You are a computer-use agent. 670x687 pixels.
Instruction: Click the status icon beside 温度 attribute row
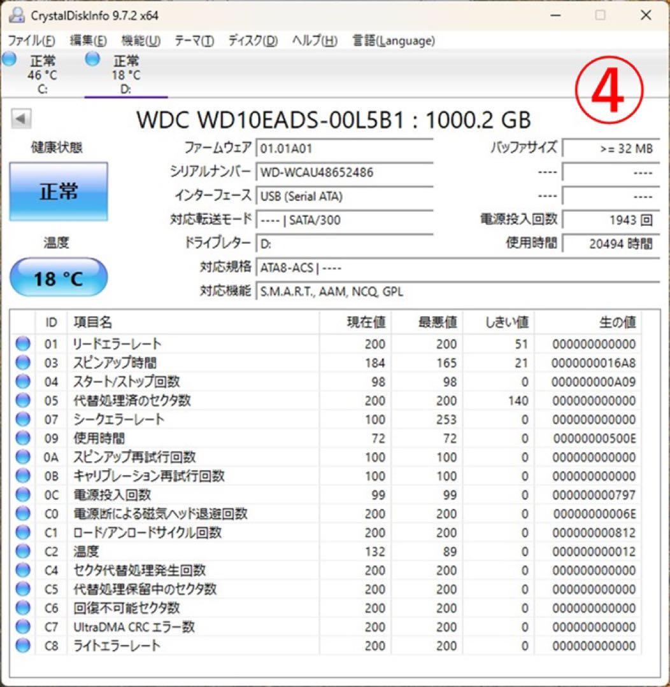[x=22, y=552]
